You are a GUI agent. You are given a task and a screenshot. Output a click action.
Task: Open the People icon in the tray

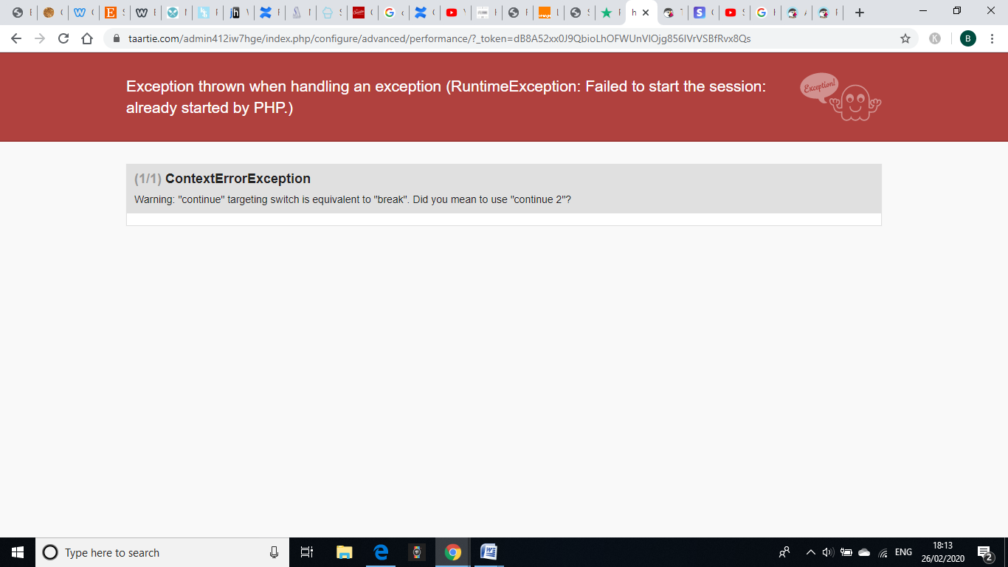tap(784, 552)
